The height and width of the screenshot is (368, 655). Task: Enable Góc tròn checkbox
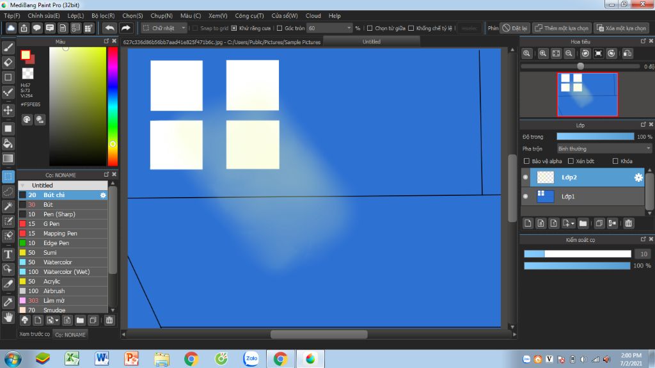(280, 28)
